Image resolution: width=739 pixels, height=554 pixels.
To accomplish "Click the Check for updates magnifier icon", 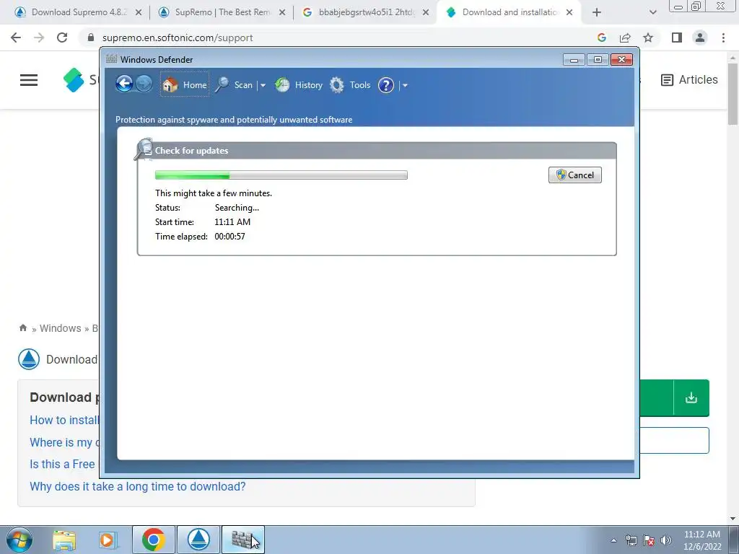I will click(144, 149).
